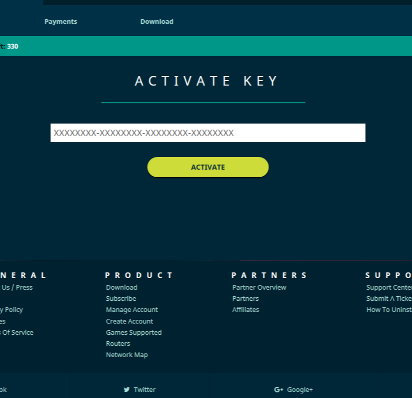Click the Twitter bird icon
Image resolution: width=412 pixels, height=398 pixels.
pos(127,390)
